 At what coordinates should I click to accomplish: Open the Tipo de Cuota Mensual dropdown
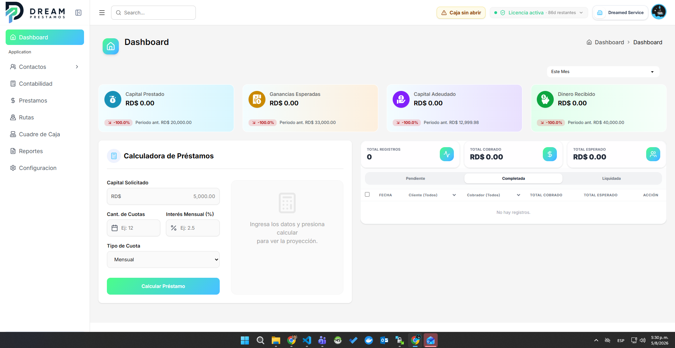coord(163,260)
